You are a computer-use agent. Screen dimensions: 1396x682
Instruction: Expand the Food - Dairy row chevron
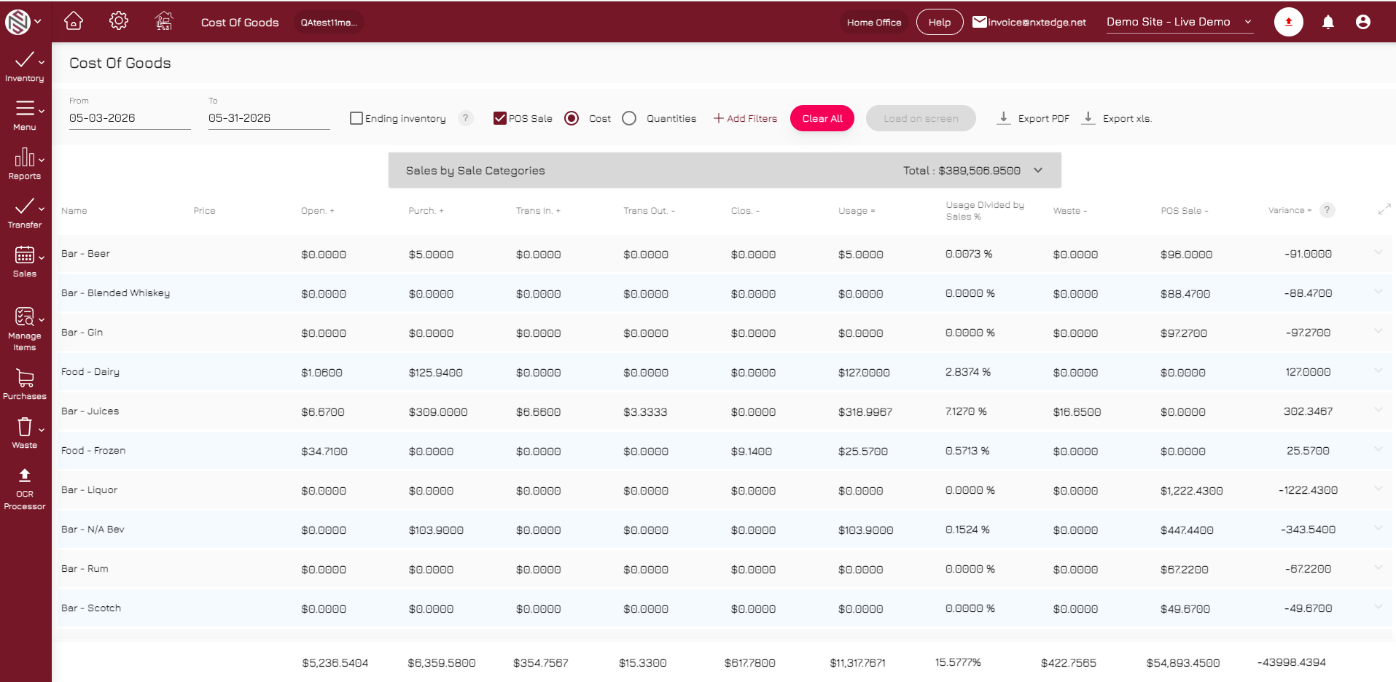1379,371
